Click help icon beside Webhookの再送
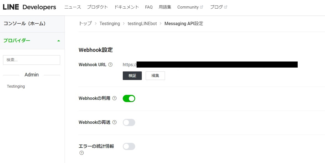The width and height of the screenshot is (325, 163). coord(114,122)
